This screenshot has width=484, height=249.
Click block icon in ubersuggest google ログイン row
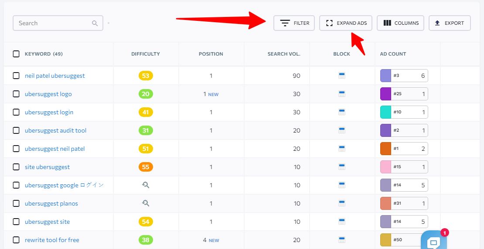tap(342, 185)
